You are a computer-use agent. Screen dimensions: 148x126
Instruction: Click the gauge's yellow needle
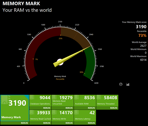[x=72, y=56]
